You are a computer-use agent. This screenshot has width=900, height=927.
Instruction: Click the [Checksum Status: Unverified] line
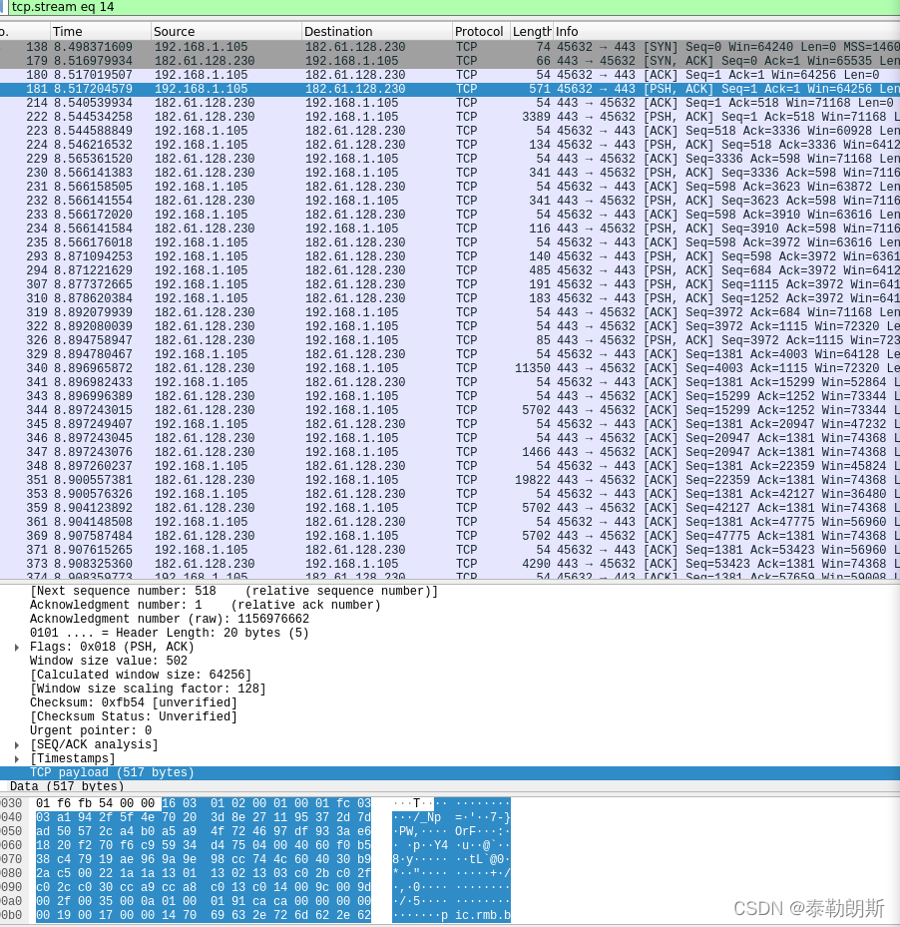pos(133,717)
